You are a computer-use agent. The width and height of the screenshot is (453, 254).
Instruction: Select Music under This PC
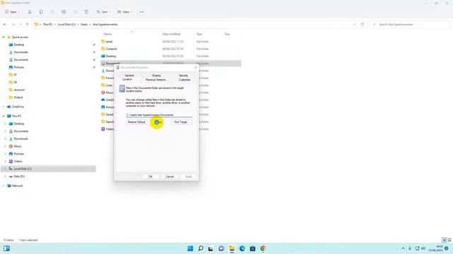point(17,146)
